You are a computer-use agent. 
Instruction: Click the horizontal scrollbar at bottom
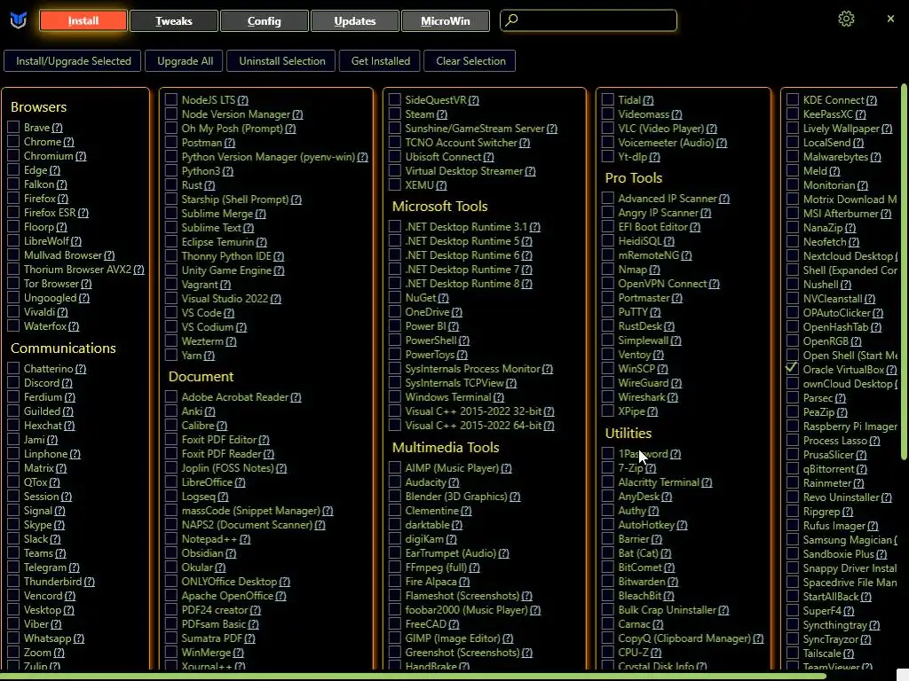click(413, 676)
